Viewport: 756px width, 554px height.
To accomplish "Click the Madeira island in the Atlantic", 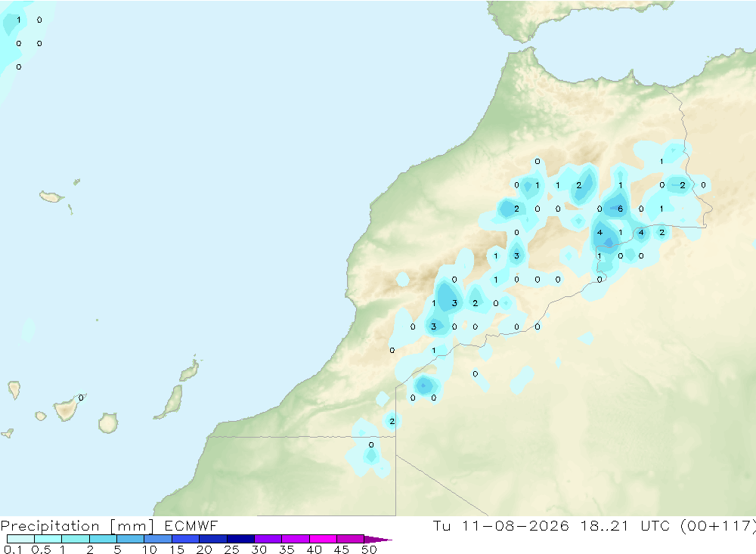I will [51, 197].
